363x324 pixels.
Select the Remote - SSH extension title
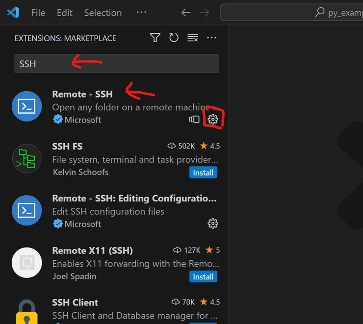pos(82,94)
